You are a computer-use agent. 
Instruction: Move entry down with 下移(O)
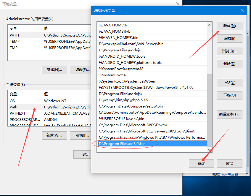click(x=229, y=95)
